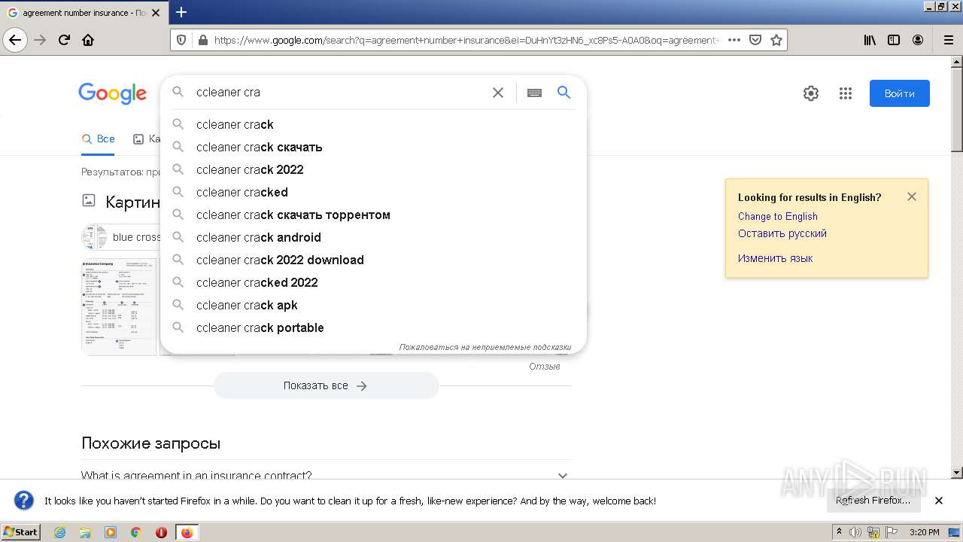
Task: Open the Library panel
Action: coord(870,40)
